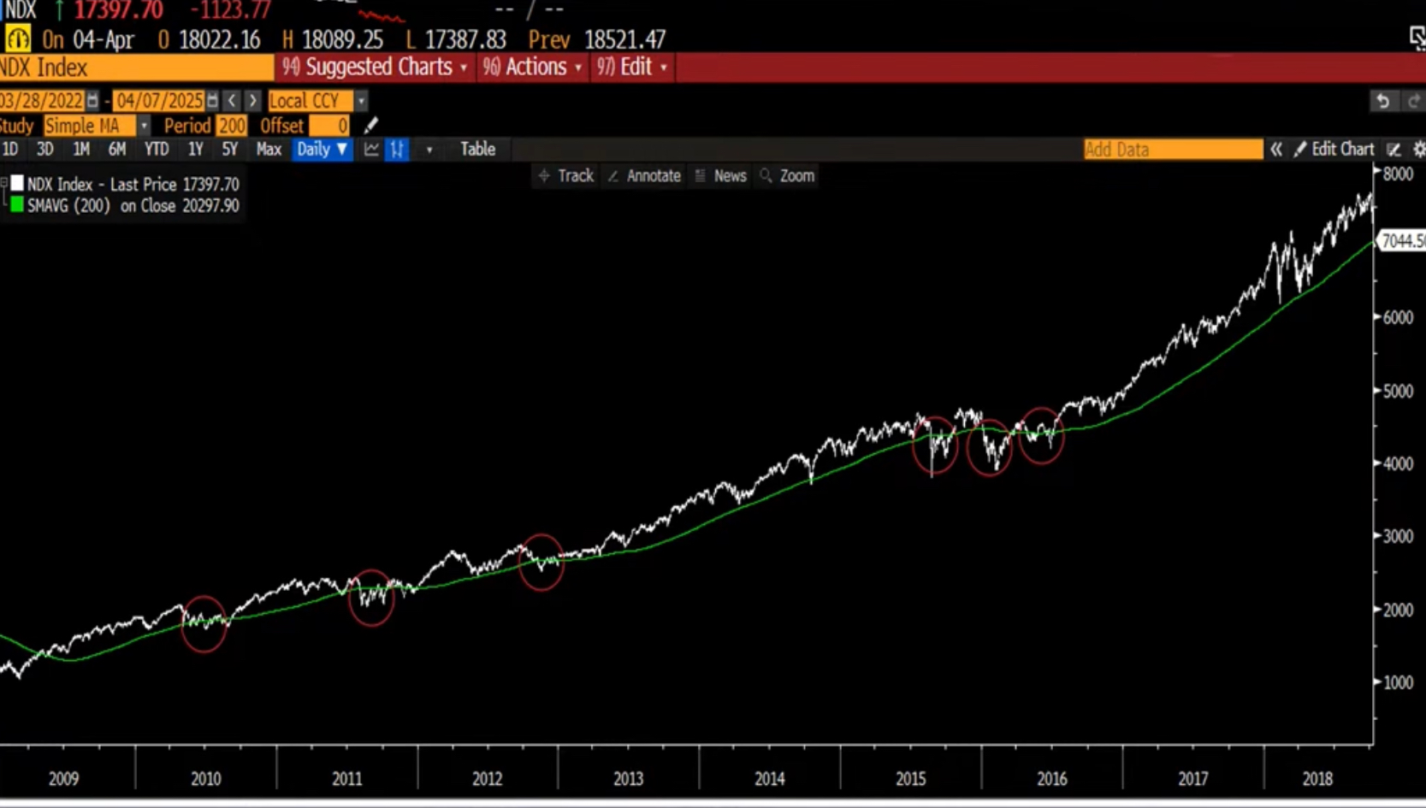Select the YTD time range
The width and height of the screenshot is (1426, 808).
pos(157,150)
